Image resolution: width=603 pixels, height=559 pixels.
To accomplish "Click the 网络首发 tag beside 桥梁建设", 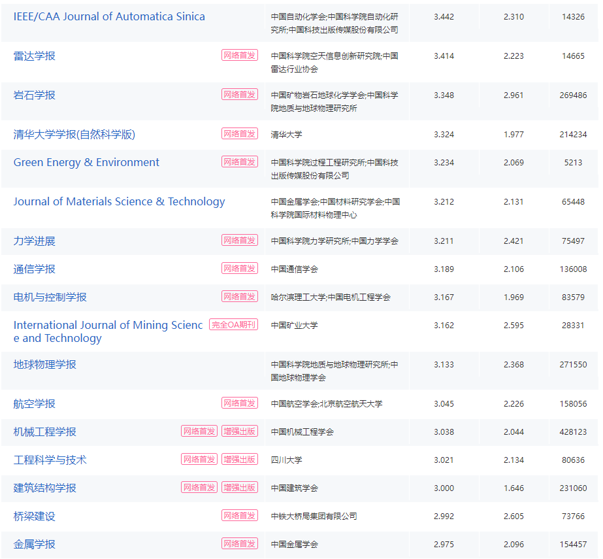I will pyautogui.click(x=240, y=516).
